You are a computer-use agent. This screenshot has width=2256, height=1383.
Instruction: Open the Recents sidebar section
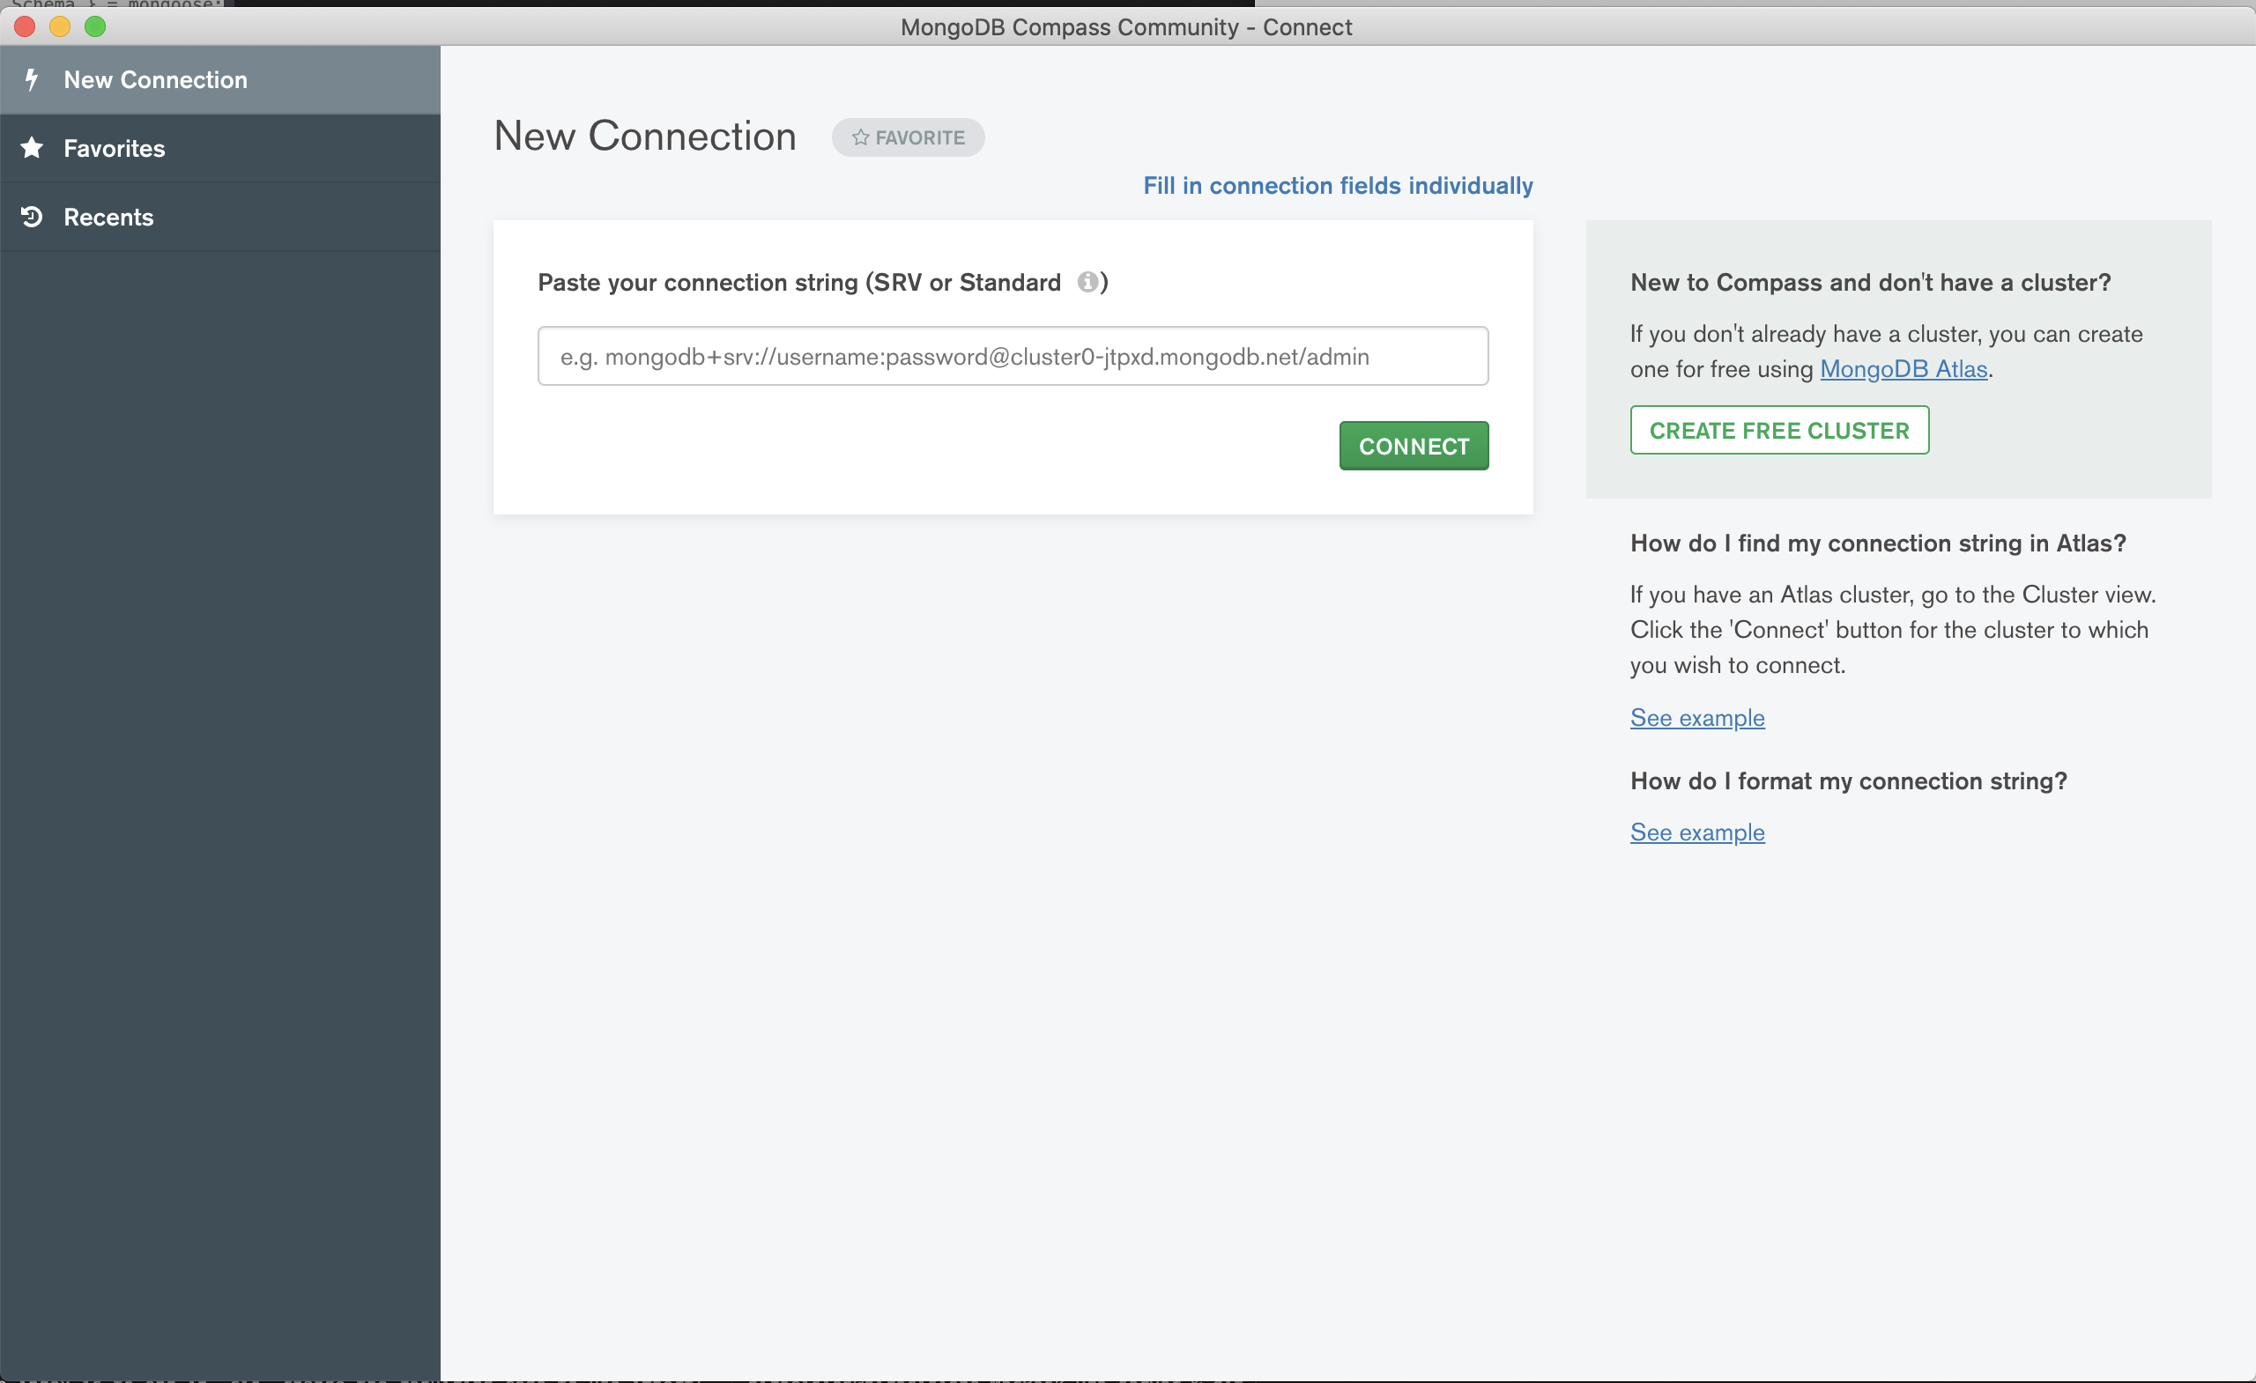pyautogui.click(x=108, y=217)
